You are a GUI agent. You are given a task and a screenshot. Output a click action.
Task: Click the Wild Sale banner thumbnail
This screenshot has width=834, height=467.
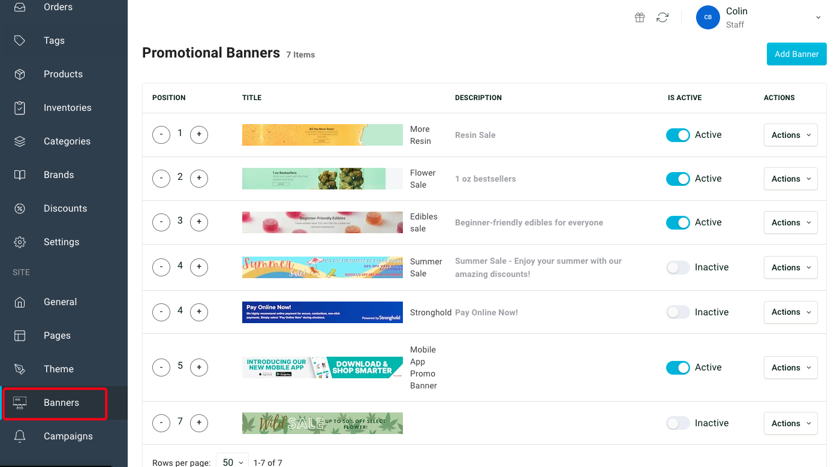point(322,423)
